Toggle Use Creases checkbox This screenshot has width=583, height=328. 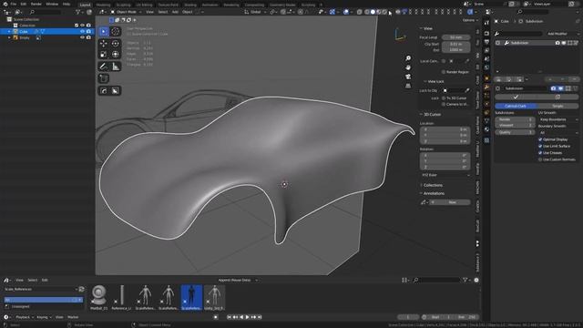540,153
